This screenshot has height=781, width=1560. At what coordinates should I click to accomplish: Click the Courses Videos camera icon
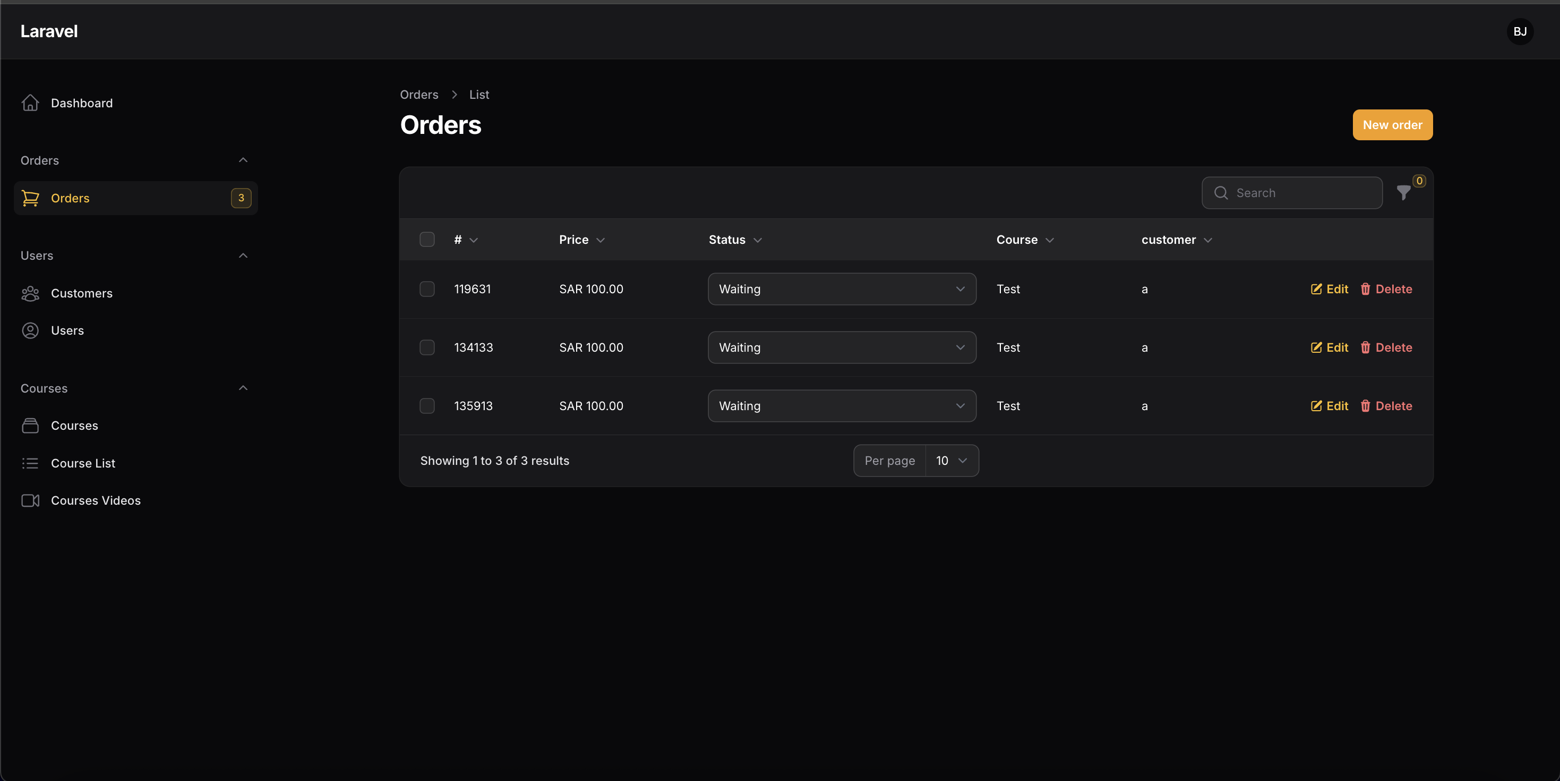point(30,500)
